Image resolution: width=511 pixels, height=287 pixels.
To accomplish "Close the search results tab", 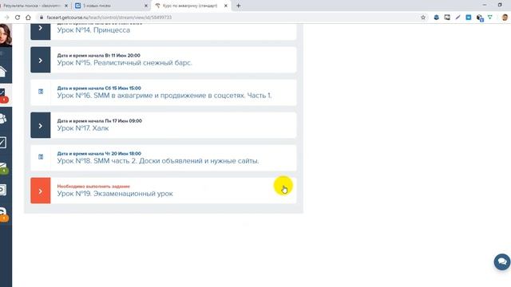I will pyautogui.click(x=66, y=6).
